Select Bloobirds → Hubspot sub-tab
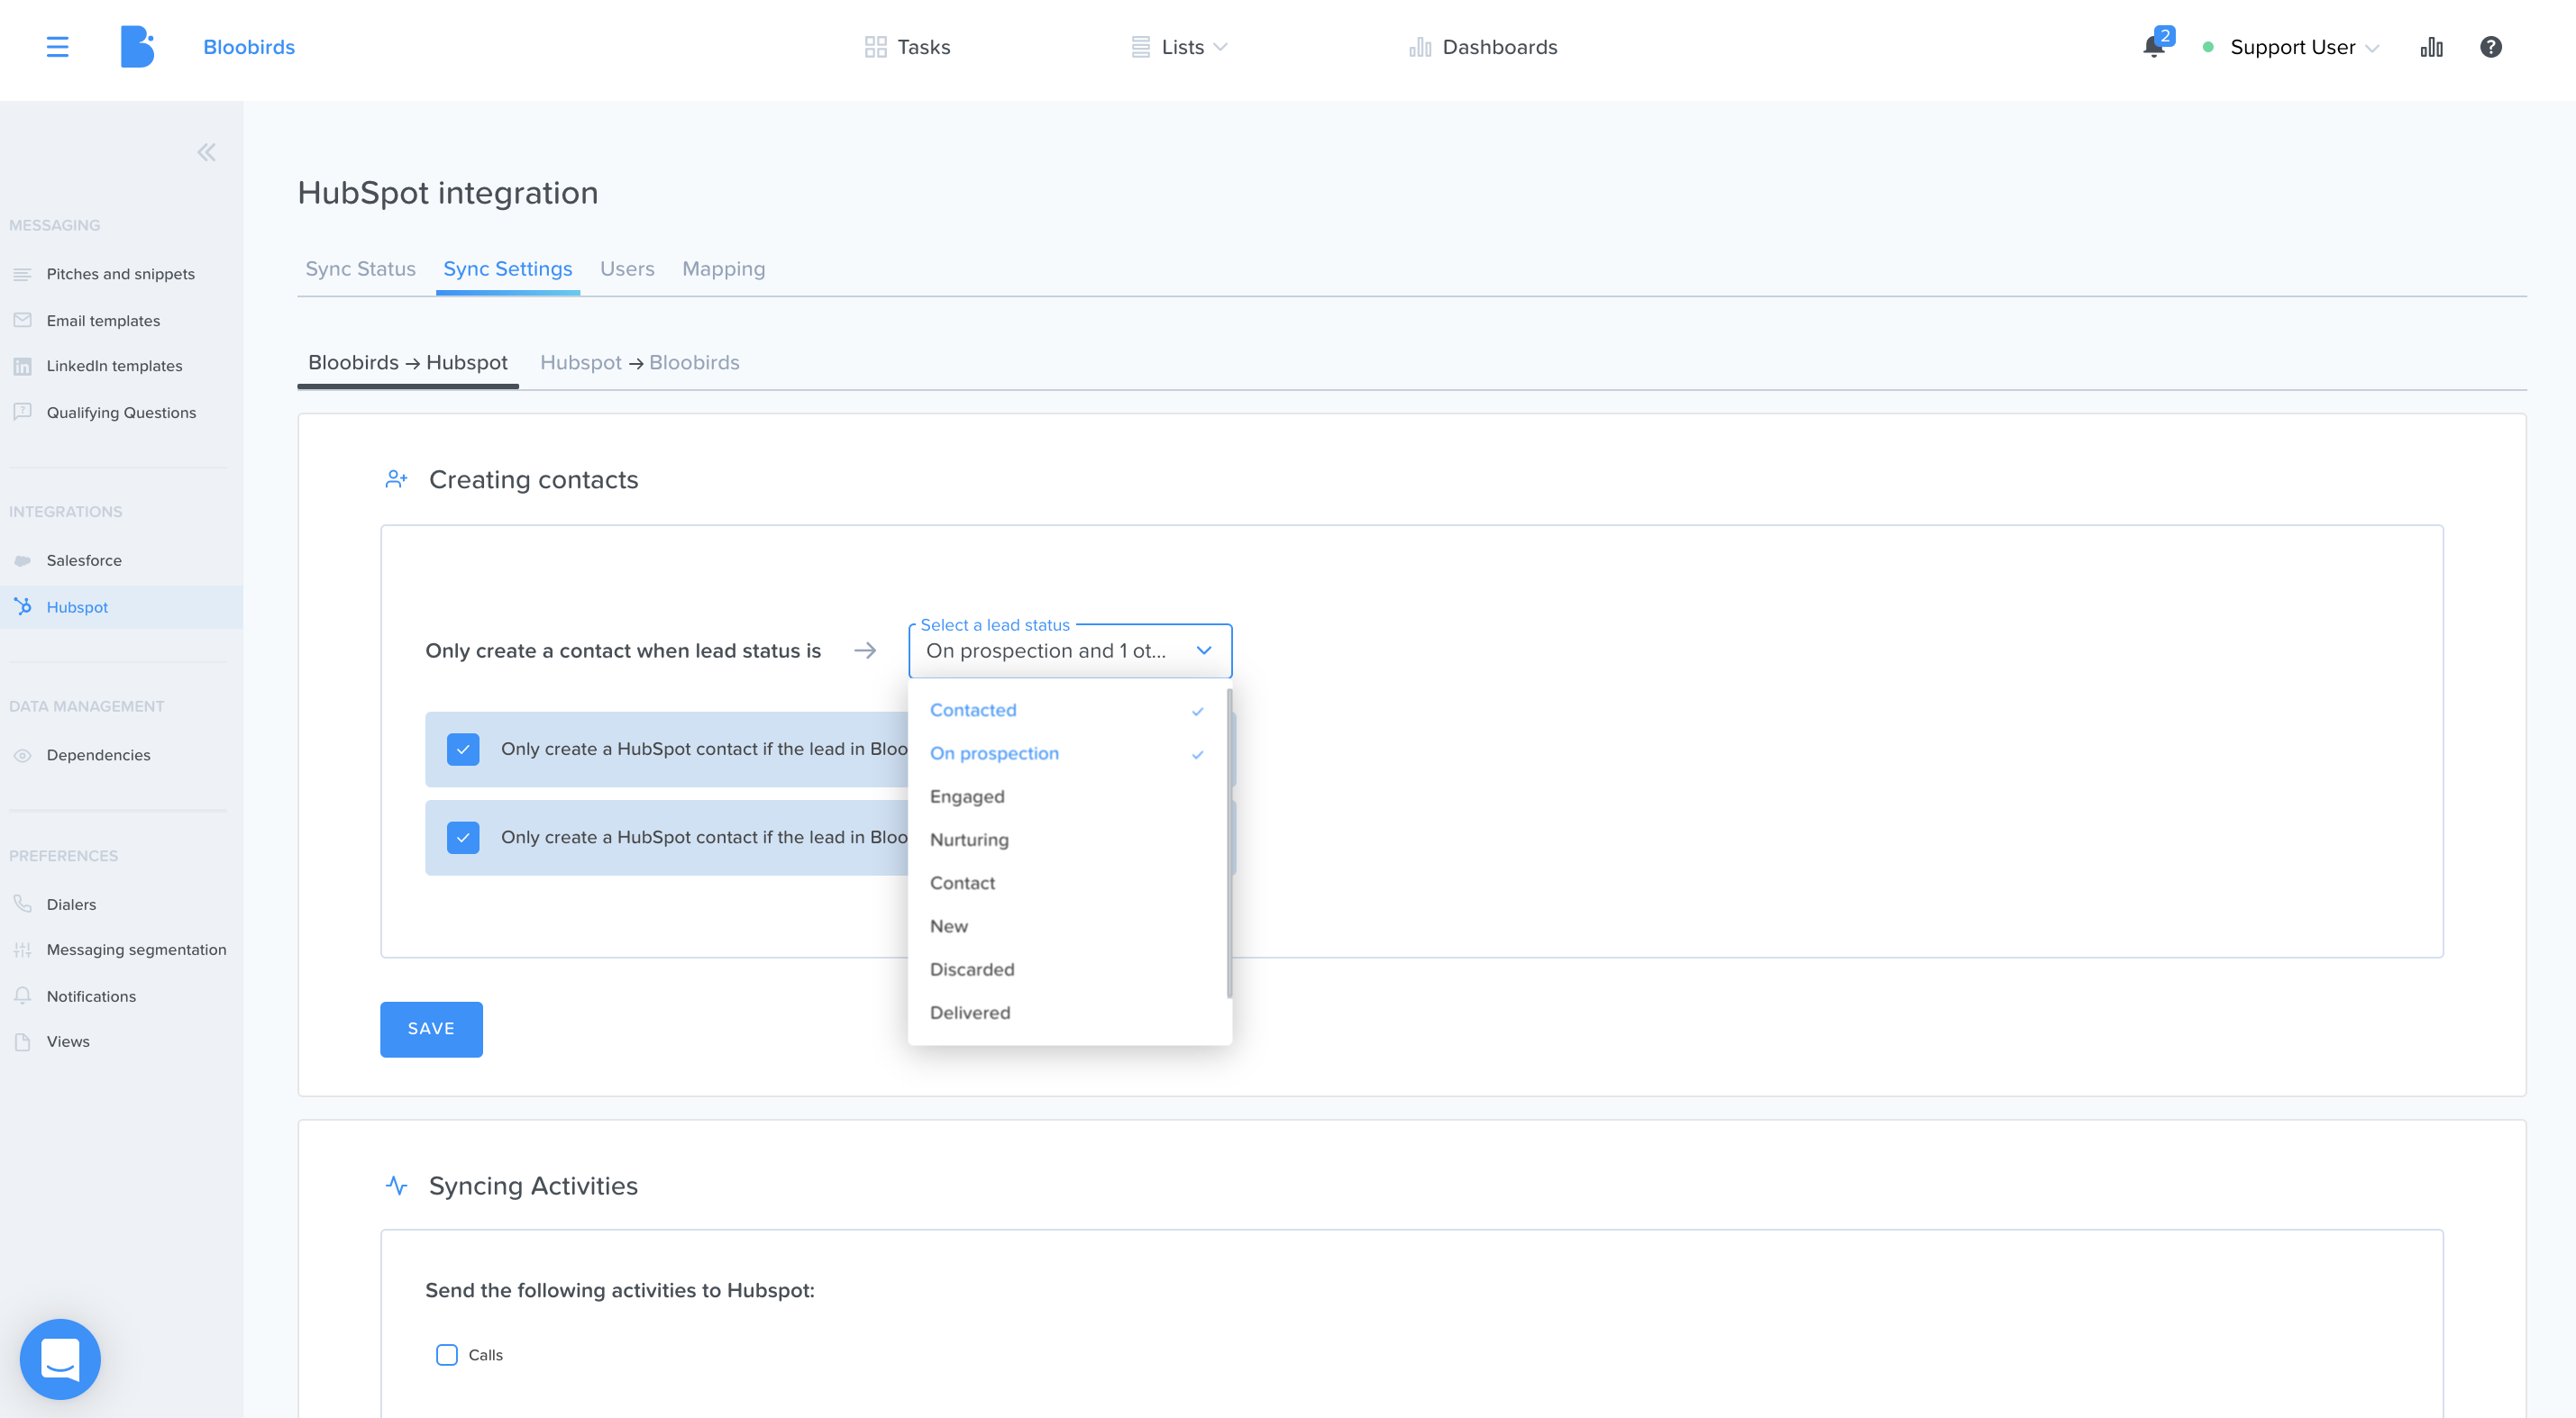 pos(408,363)
